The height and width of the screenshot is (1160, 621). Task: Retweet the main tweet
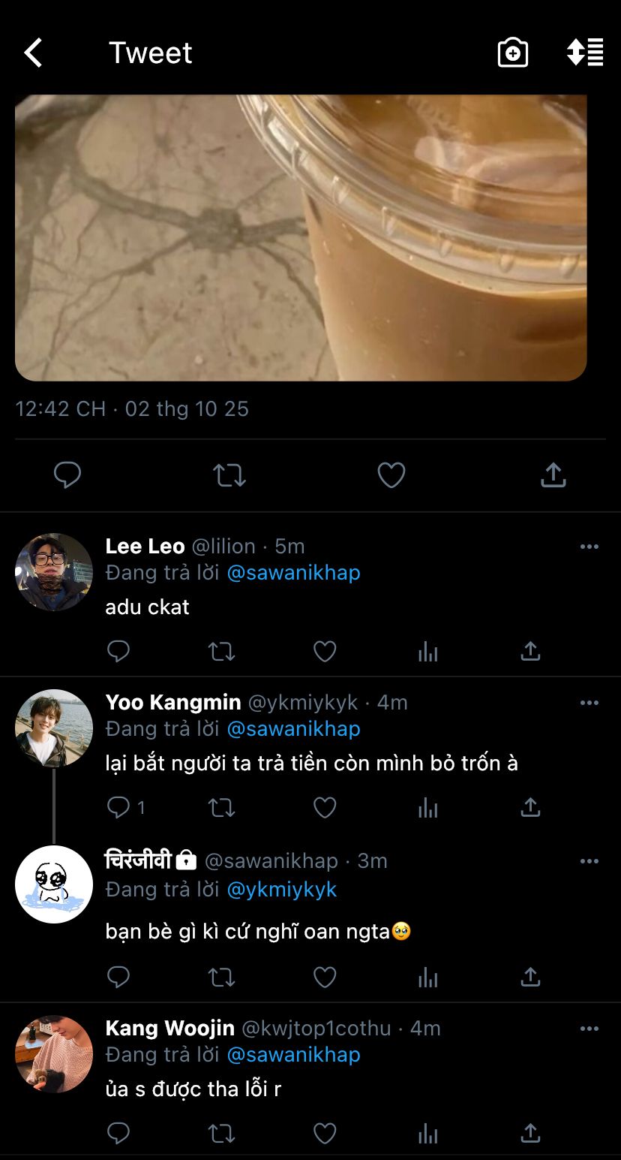[x=229, y=475]
